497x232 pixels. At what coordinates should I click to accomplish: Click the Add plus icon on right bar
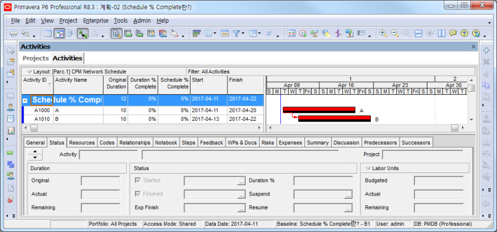(x=486, y=51)
